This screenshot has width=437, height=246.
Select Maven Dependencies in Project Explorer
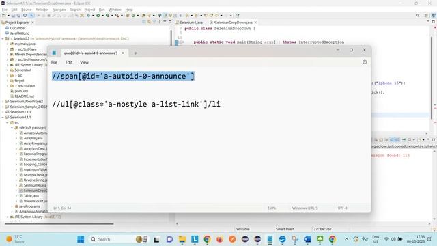pos(31,55)
